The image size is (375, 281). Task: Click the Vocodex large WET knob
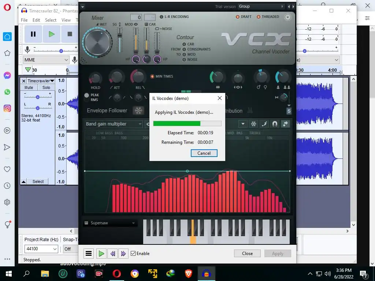point(97,42)
